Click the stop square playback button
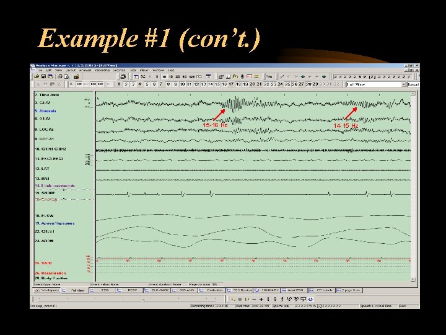Viewport: 446px width, 335px height. (x=240, y=300)
